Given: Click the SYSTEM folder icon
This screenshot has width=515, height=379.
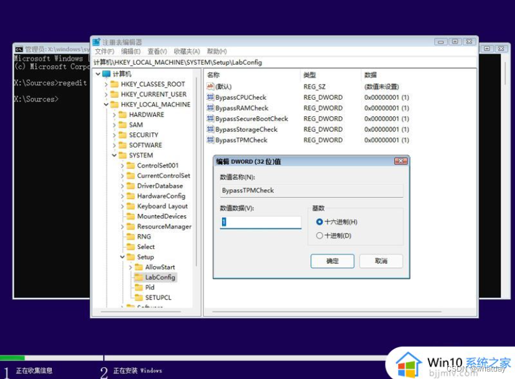Looking at the screenshot, I should [123, 156].
